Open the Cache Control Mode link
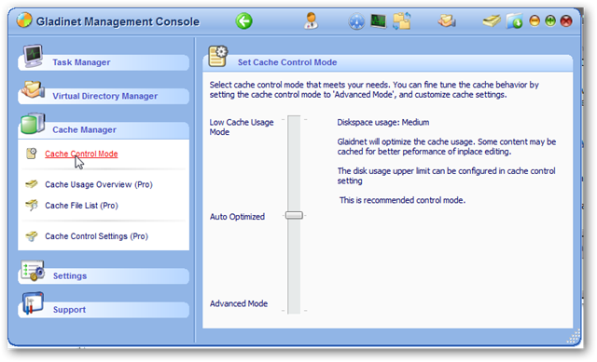Viewport: 597px width, 362px height. [81, 154]
